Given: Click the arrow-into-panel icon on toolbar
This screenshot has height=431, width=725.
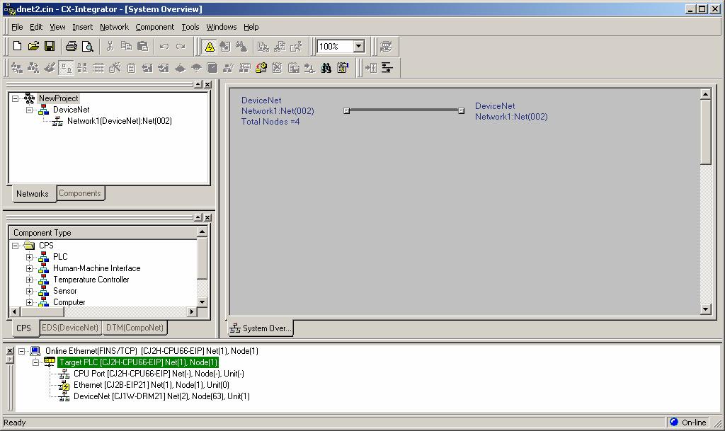Looking at the screenshot, I should tap(371, 69).
